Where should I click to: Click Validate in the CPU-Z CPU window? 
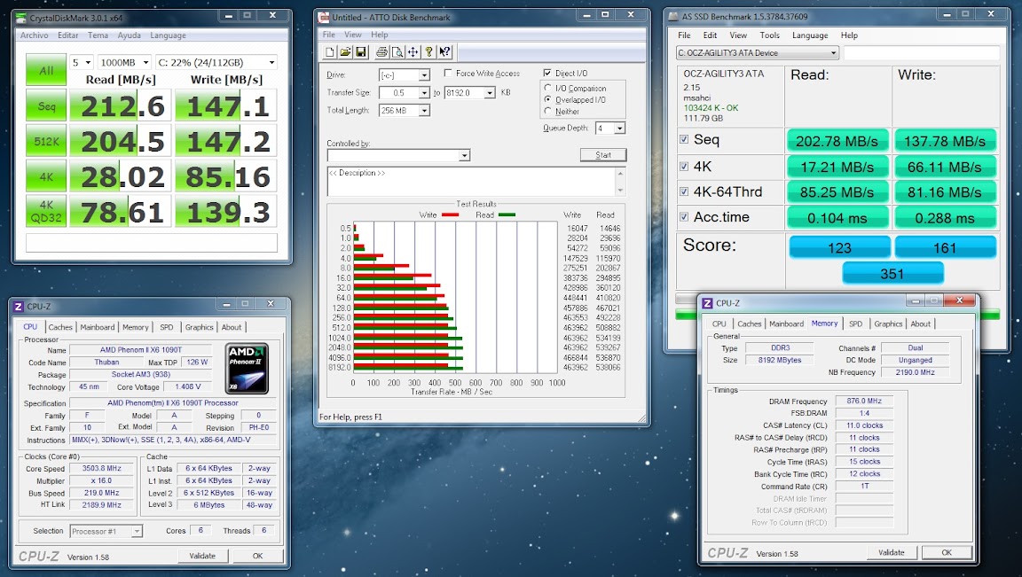(x=202, y=556)
